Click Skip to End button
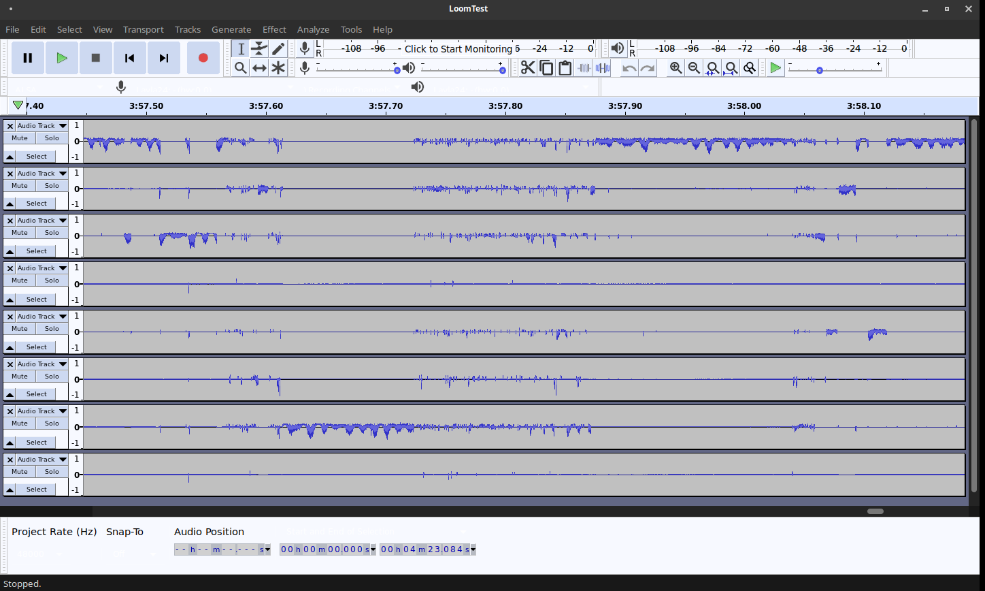This screenshot has height=591, width=985. pyautogui.click(x=163, y=58)
